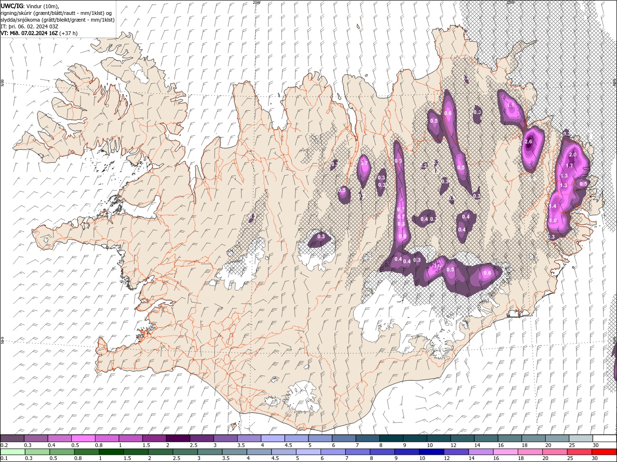Image resolution: width=617 pixels, height=462 pixels.
Task: Select the bright pink 0.5–0.8 snow legend swatch
Action: point(83,438)
